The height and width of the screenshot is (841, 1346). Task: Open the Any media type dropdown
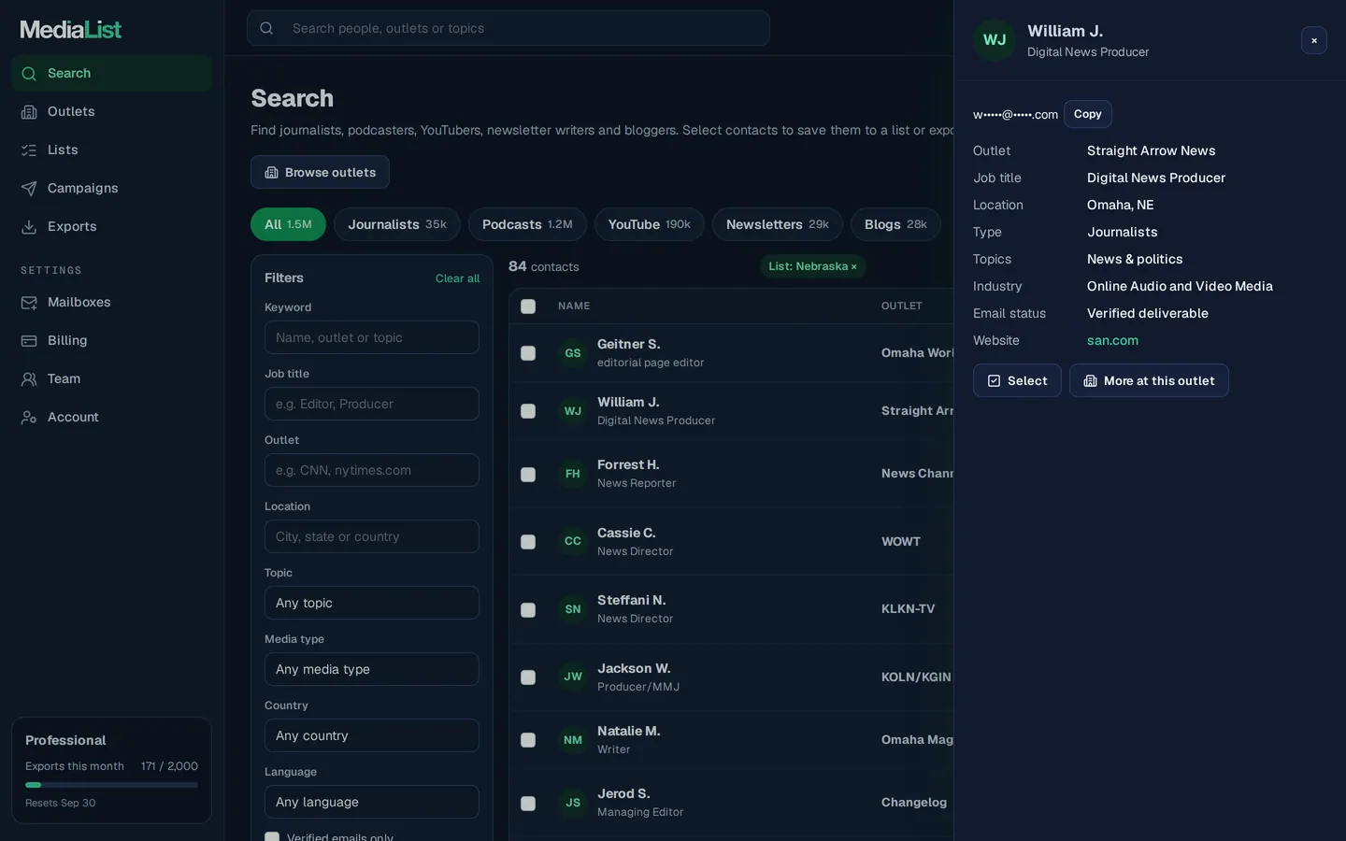click(x=372, y=669)
